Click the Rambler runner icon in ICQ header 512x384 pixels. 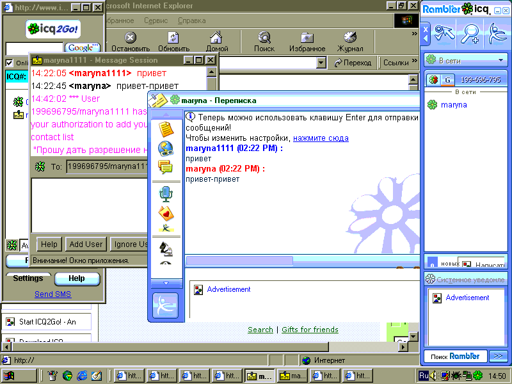[497, 34]
